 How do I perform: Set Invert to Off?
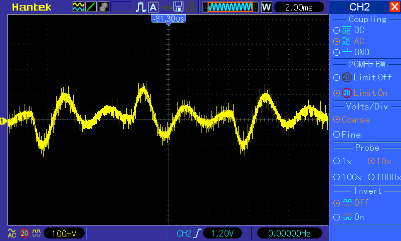[x=350, y=203]
